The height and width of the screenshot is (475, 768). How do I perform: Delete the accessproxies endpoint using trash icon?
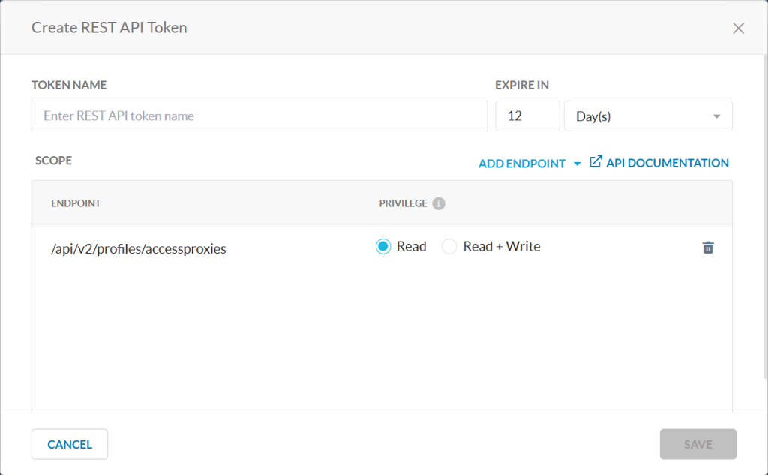click(x=708, y=246)
